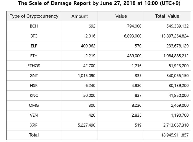The height and width of the screenshot is (142, 193).
Task: Select the KNC row label
Action: coord(34,95)
